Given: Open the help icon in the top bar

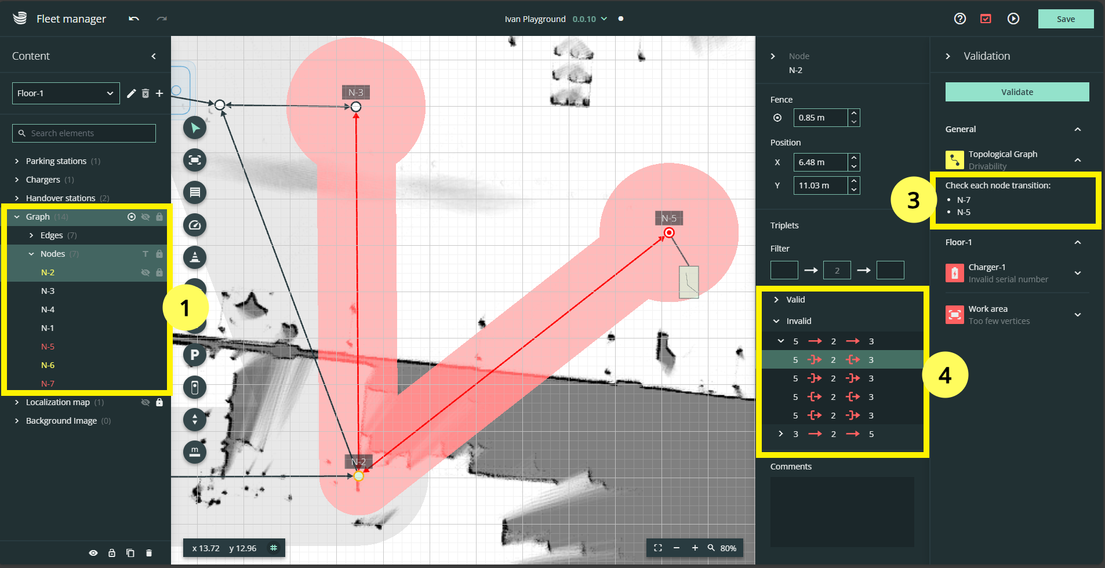Looking at the screenshot, I should (x=959, y=19).
